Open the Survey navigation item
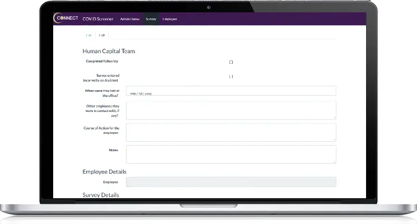 151,19
